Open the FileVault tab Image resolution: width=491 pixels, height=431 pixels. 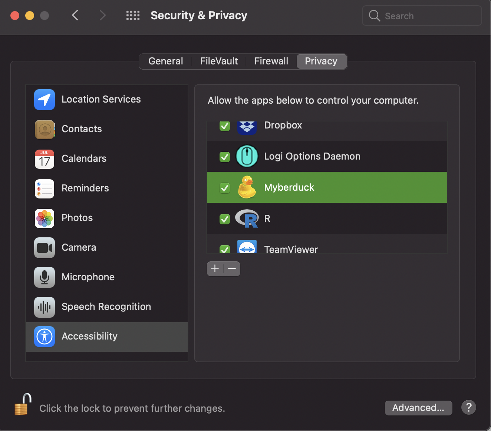point(218,61)
